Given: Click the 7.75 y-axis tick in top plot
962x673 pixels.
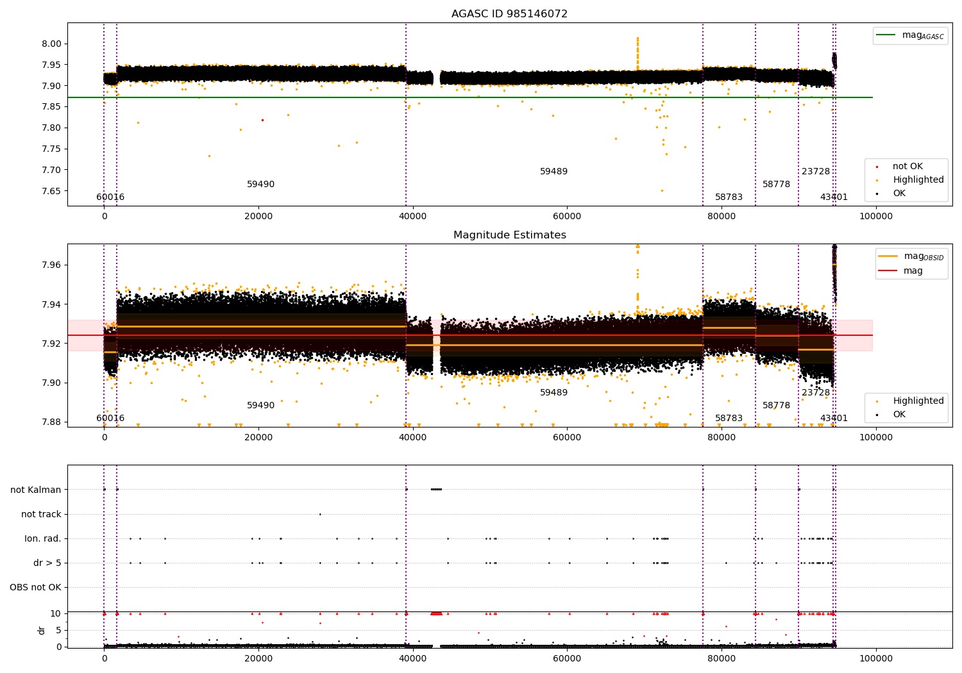Looking at the screenshot, I should (x=52, y=149).
